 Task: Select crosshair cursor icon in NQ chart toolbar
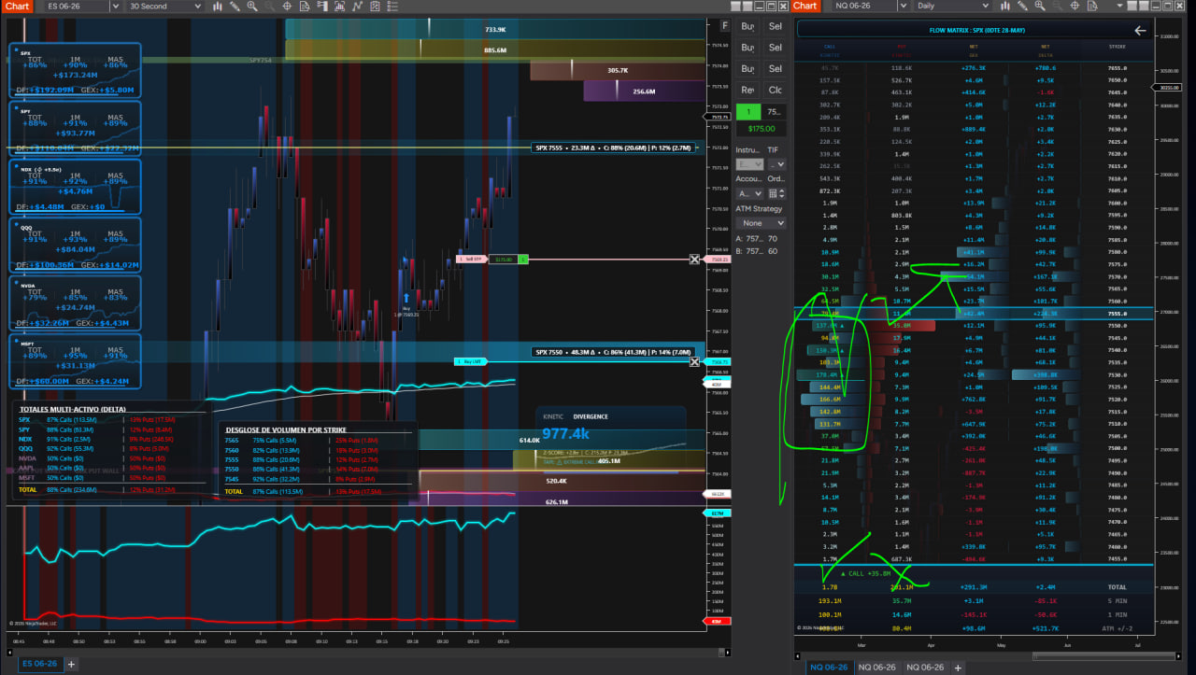click(1075, 7)
